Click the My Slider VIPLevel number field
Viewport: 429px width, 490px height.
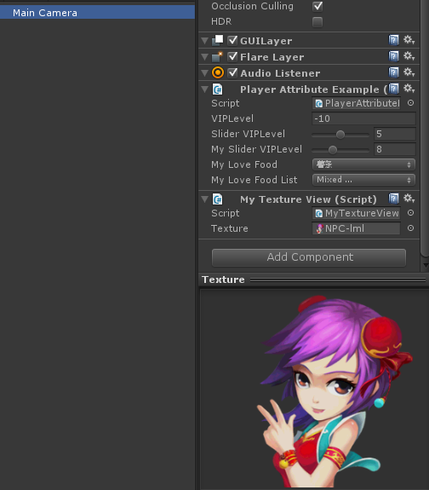click(x=395, y=149)
